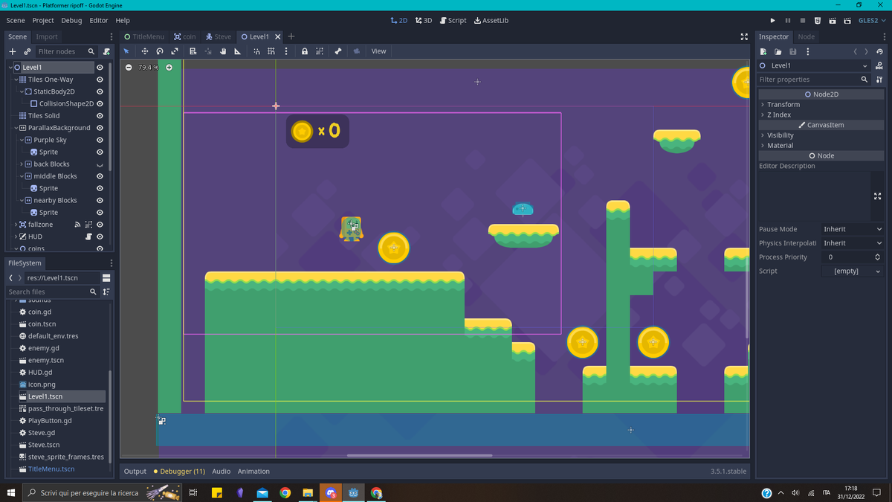Screen dimensions: 892x502
Task: Toggle visibility of CollisionShape2D
Action: click(100, 103)
